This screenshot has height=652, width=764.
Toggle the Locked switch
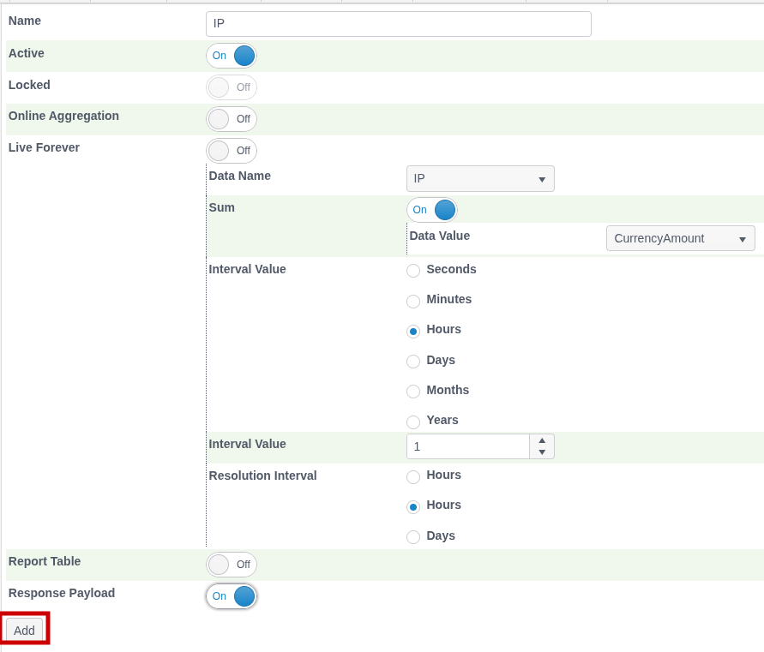(232, 87)
